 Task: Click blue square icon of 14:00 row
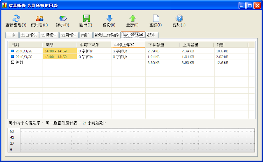(x=12, y=51)
